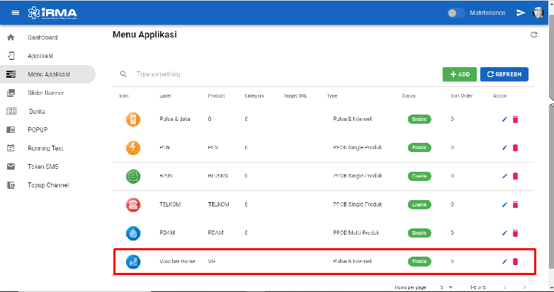Screen dimensions: 554x292
Task: Click the green ADD button
Action: tap(460, 74)
